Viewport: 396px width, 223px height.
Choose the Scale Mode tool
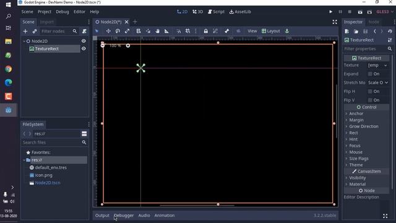(127, 31)
